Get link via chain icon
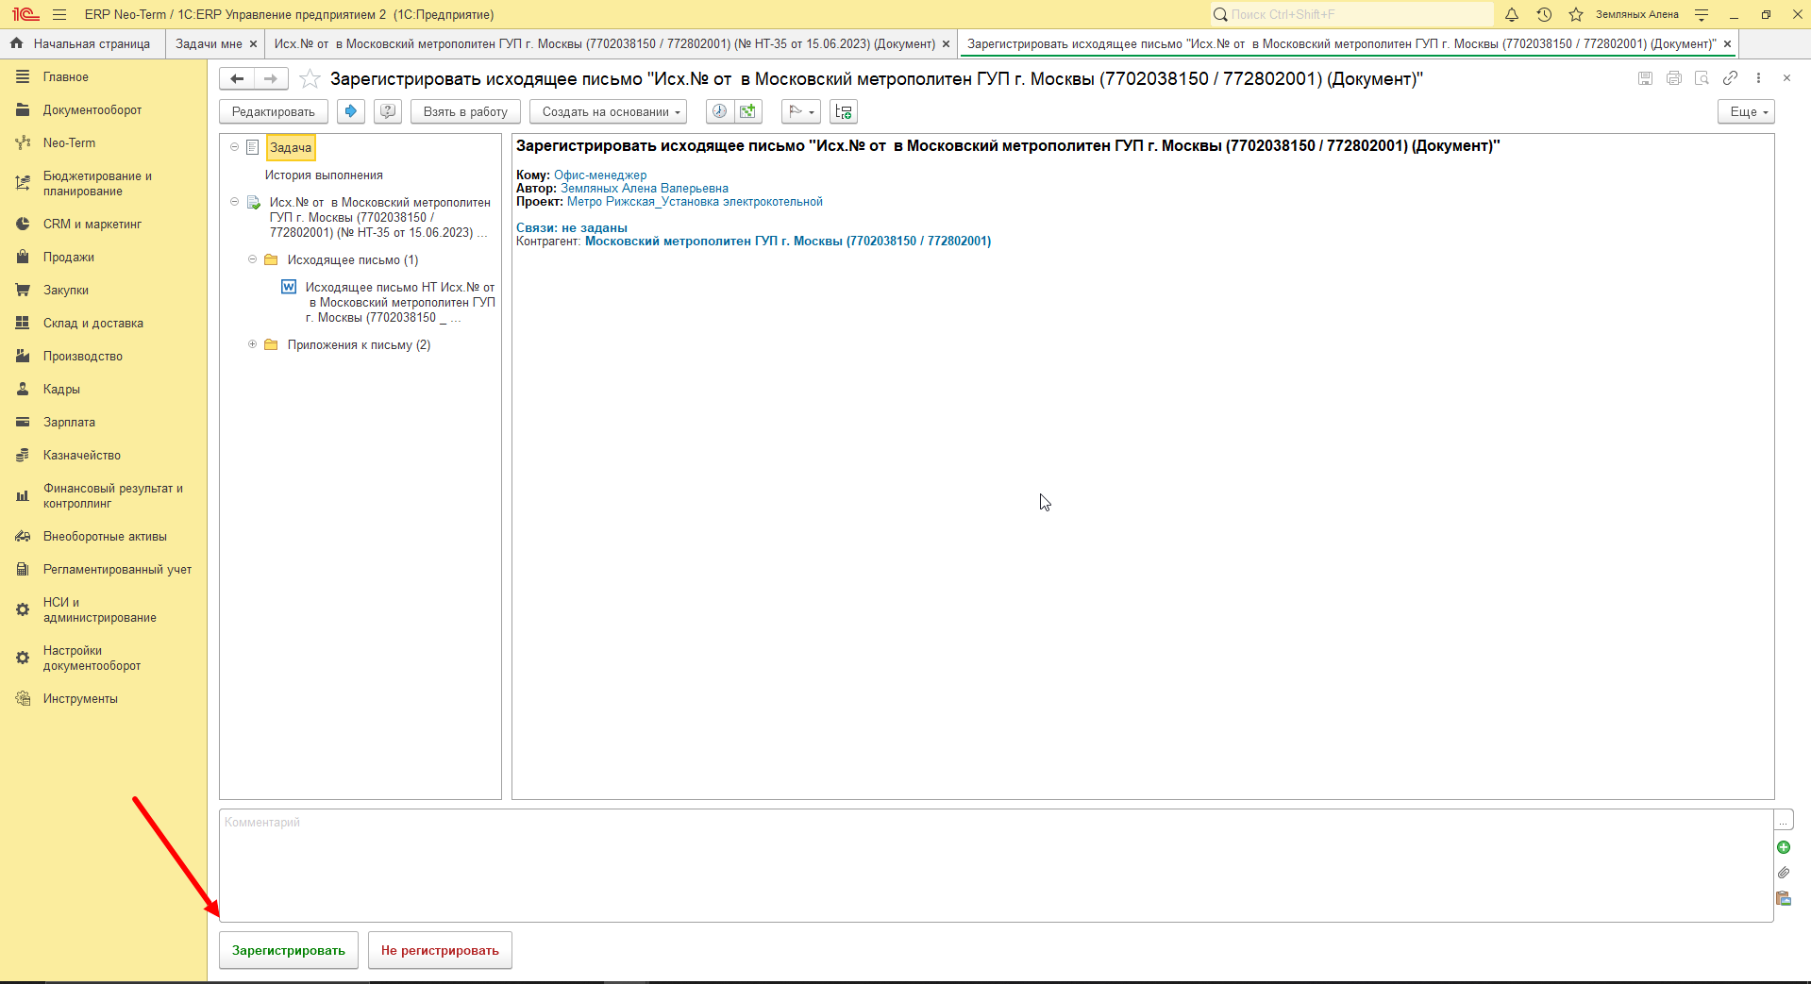The width and height of the screenshot is (1811, 984). pos(1730,78)
